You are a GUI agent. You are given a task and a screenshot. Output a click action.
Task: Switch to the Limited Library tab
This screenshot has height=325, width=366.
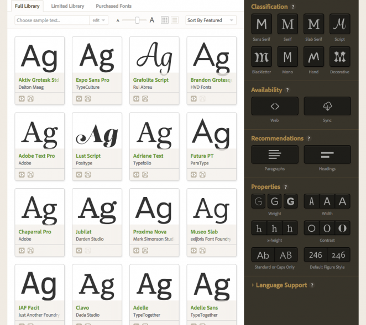point(67,6)
